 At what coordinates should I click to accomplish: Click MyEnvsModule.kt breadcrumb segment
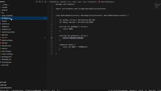click(x=107, y=2)
